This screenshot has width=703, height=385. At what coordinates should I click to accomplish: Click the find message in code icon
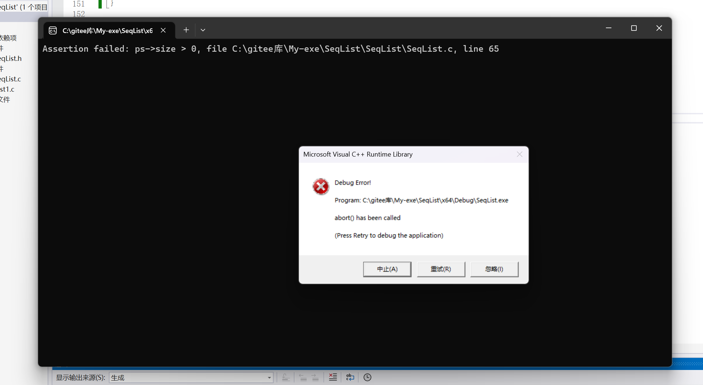(x=286, y=377)
